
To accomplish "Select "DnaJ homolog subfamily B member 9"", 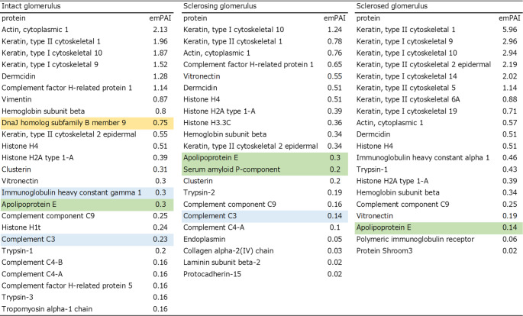I will point(63,123).
